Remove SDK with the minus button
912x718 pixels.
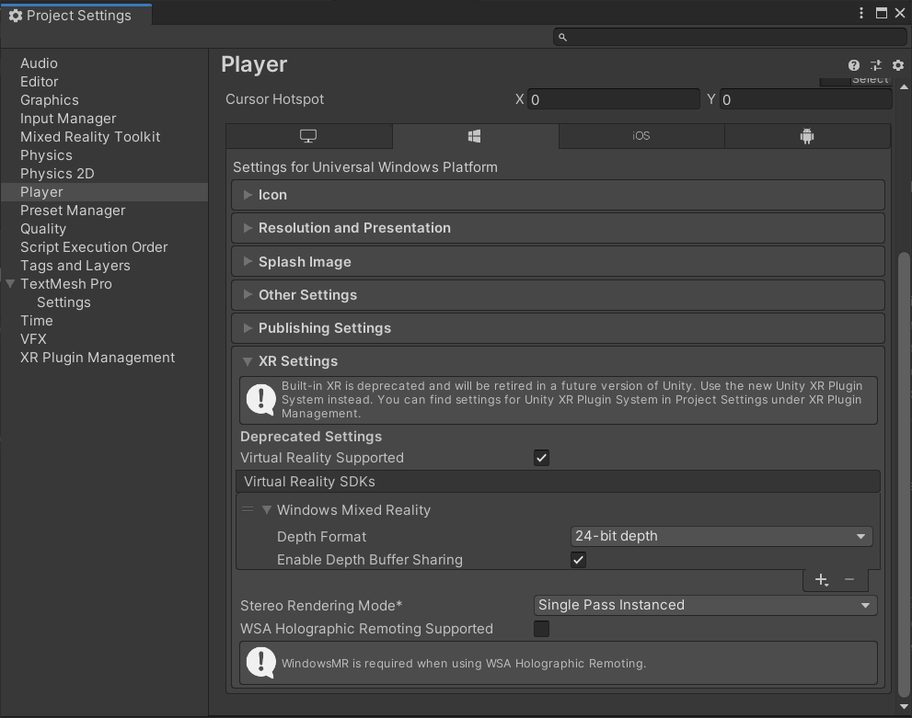[849, 579]
